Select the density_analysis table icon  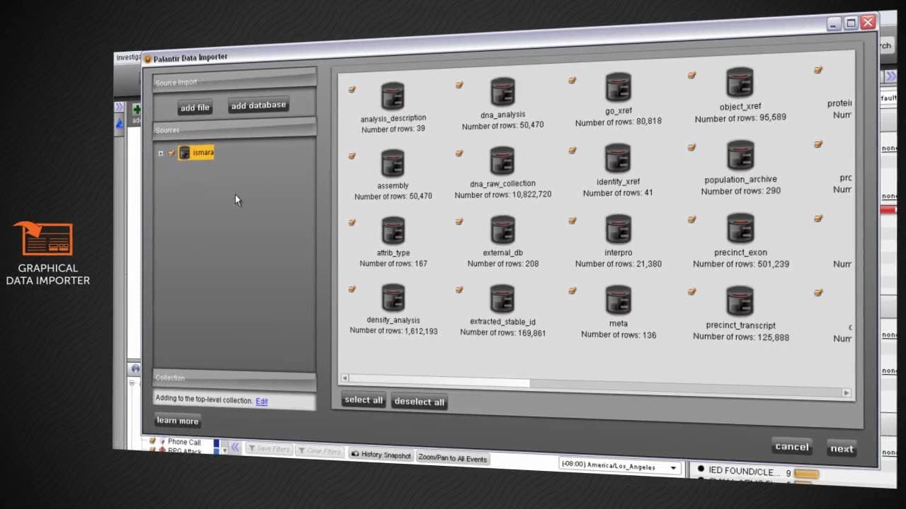tap(393, 298)
